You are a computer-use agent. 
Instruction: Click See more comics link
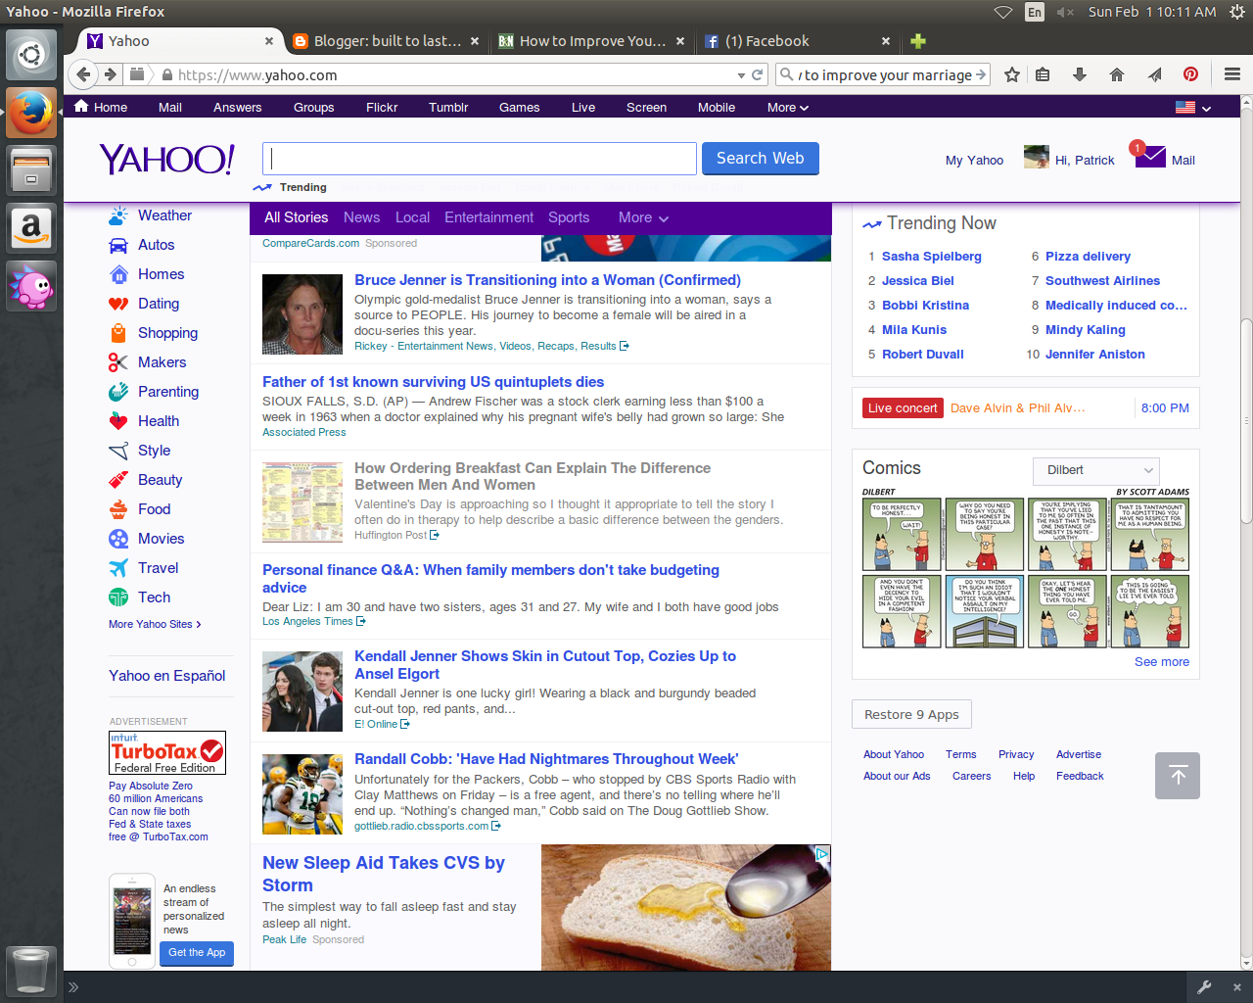pyautogui.click(x=1162, y=662)
